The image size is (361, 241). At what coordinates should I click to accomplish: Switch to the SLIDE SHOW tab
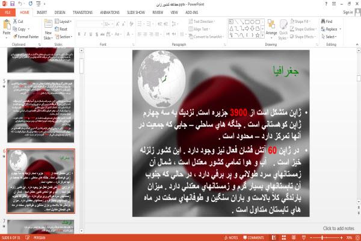pos(136,13)
